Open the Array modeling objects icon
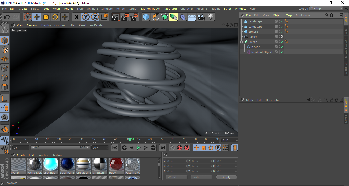 click(173, 17)
